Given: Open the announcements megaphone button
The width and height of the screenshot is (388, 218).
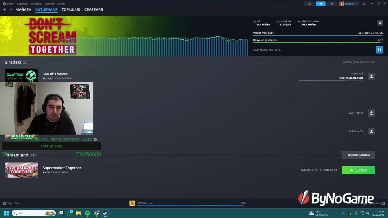Looking at the screenshot, I should pyautogui.click(x=321, y=4).
